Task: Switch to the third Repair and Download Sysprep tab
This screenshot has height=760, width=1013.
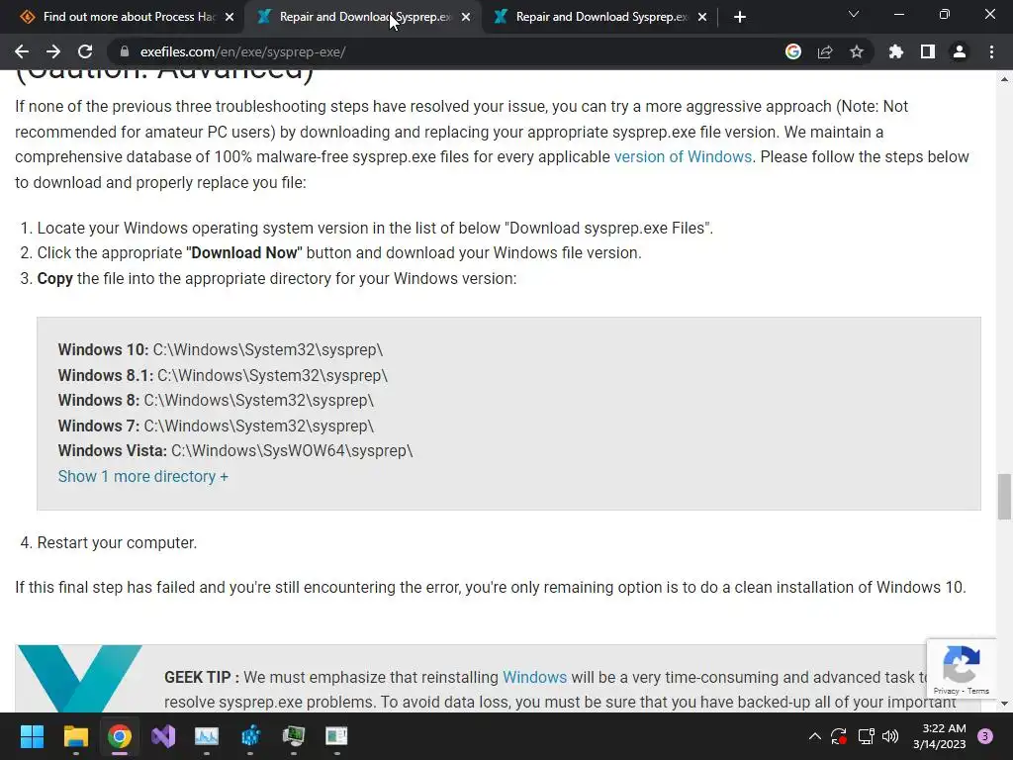Action: coord(599,17)
